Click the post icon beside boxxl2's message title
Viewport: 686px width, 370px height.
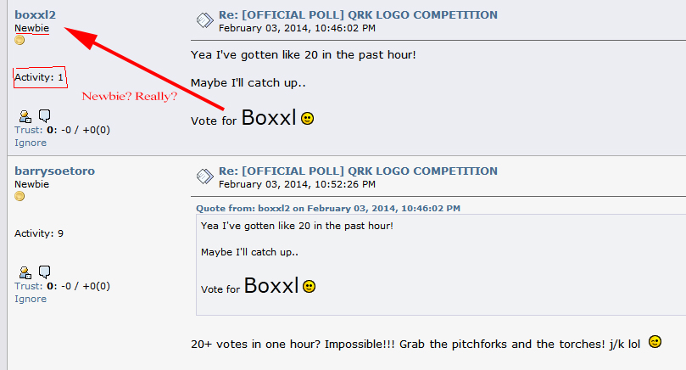[204, 20]
